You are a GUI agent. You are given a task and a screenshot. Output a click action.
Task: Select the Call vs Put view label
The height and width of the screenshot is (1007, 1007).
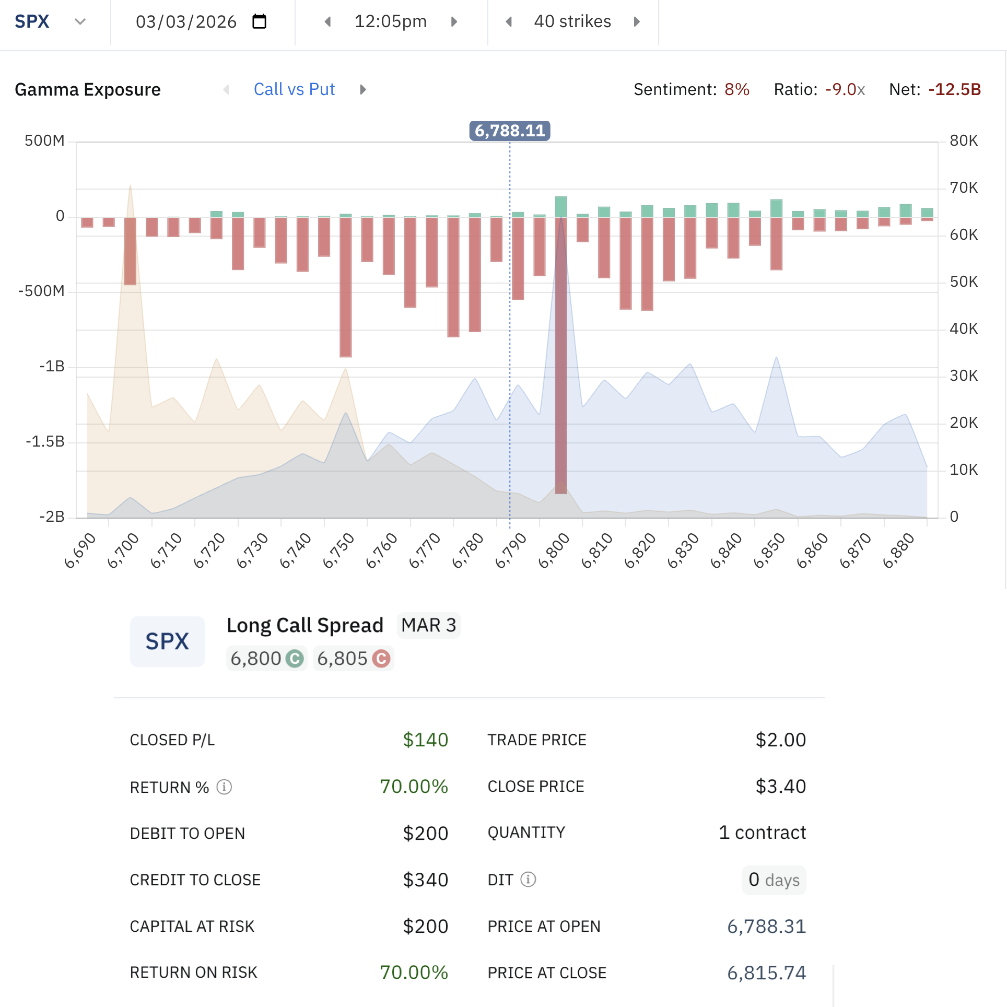coord(294,90)
